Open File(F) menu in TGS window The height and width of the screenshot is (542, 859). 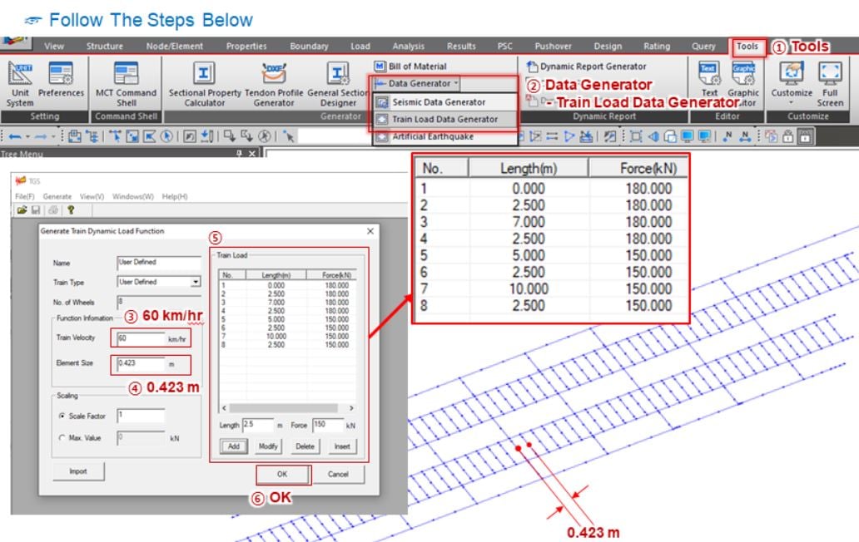coord(25,196)
